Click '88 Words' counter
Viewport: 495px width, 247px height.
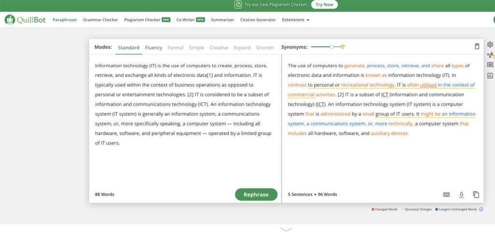tap(104, 194)
